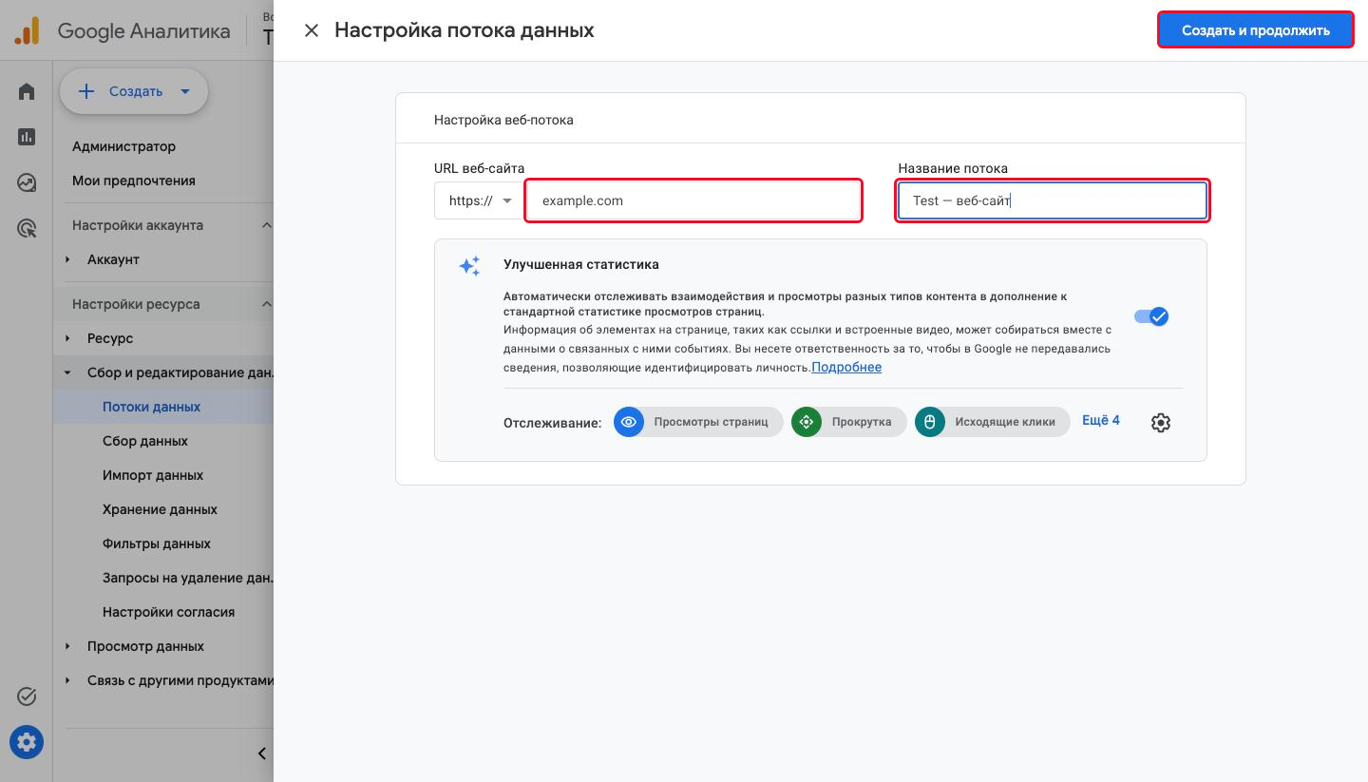Collapse the Настройки аккаунта section
Image resolution: width=1368 pixels, height=782 pixels.
[x=266, y=225]
